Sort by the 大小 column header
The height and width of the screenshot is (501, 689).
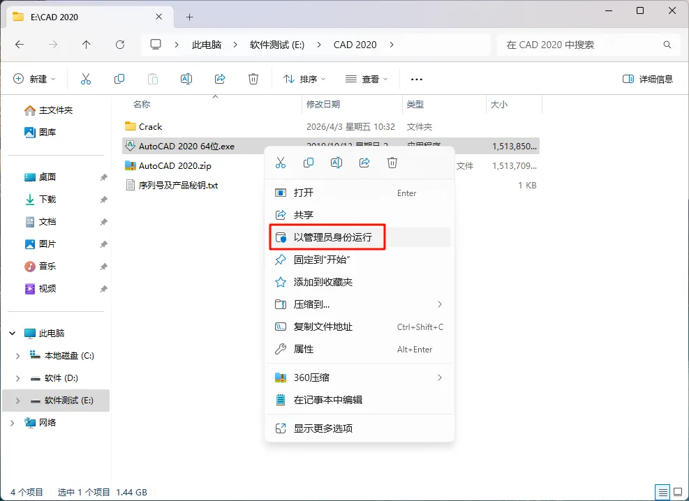tap(498, 105)
